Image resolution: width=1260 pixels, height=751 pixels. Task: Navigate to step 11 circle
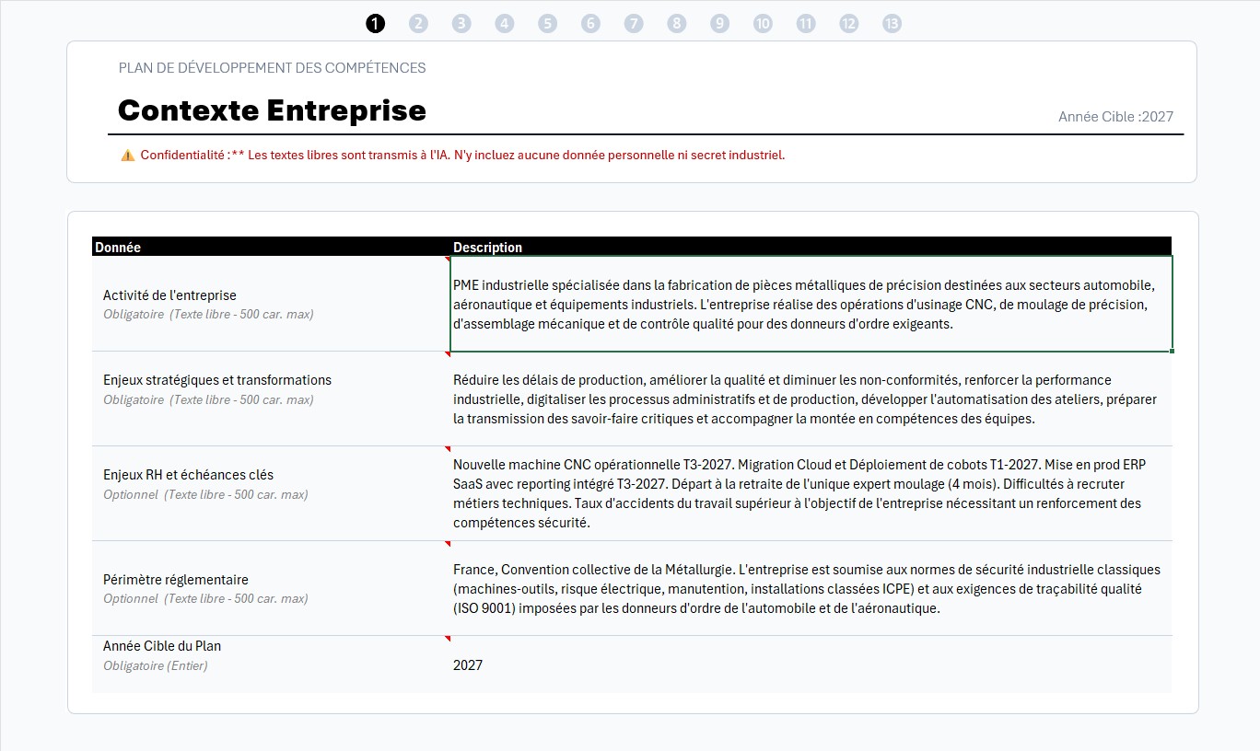(806, 24)
